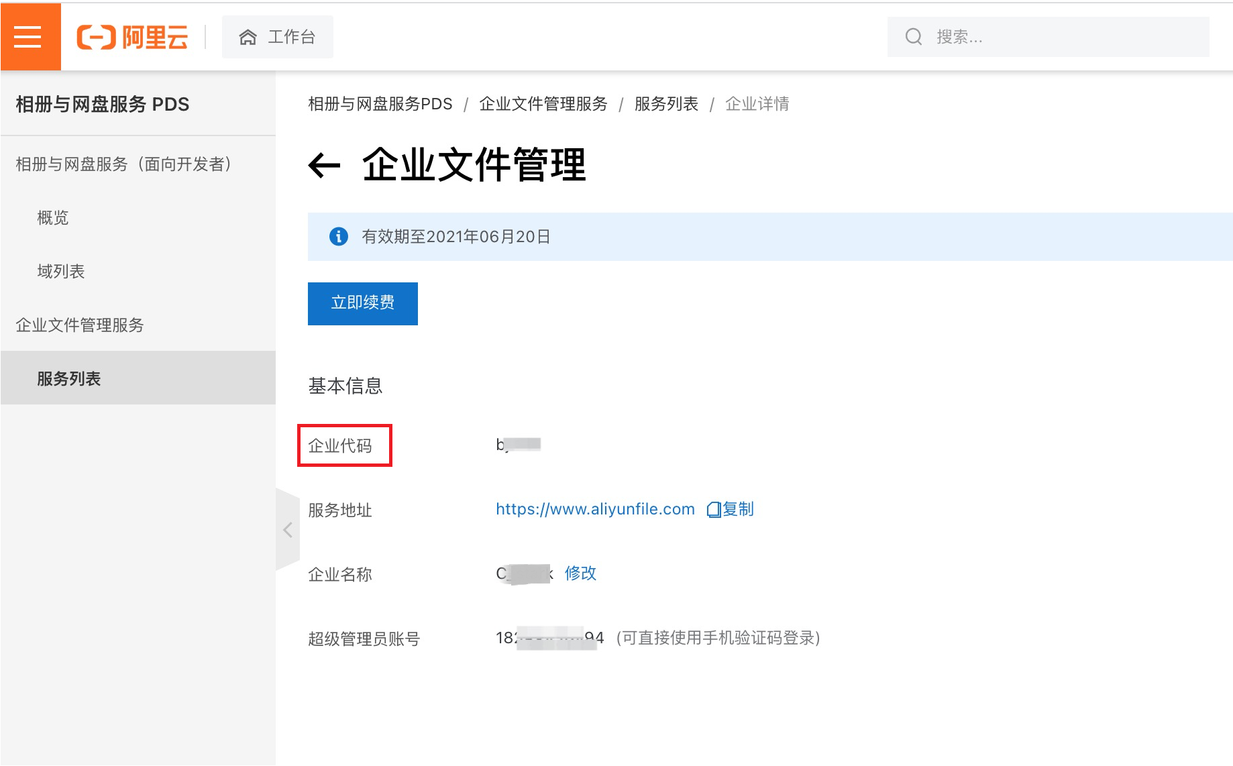This screenshot has width=1233, height=766.
Task: Click the 有效期至2021年06月20日 notice text
Action: click(456, 237)
